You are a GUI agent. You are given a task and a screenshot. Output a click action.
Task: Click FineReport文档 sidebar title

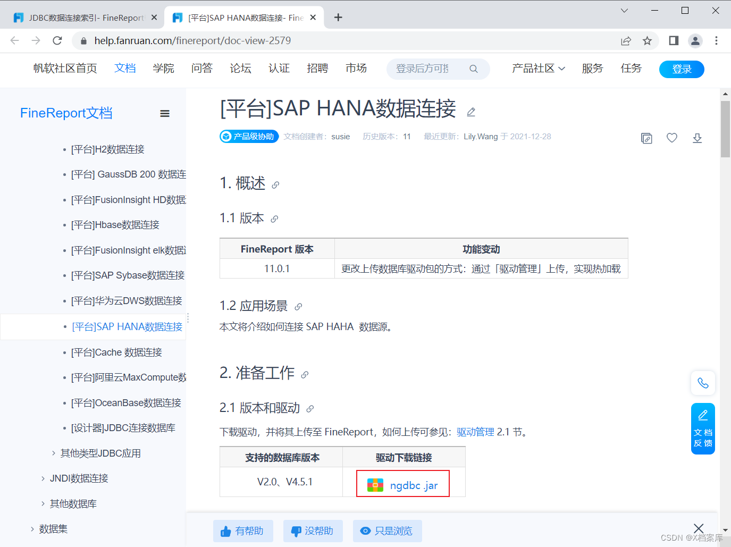pyautogui.click(x=66, y=113)
